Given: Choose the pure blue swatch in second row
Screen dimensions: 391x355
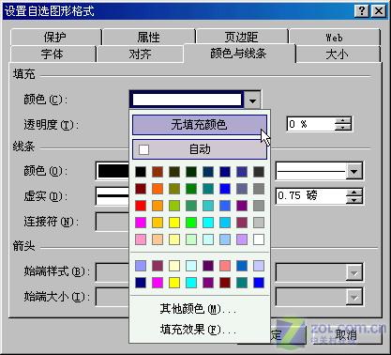Looking at the screenshot, I should point(225,189).
